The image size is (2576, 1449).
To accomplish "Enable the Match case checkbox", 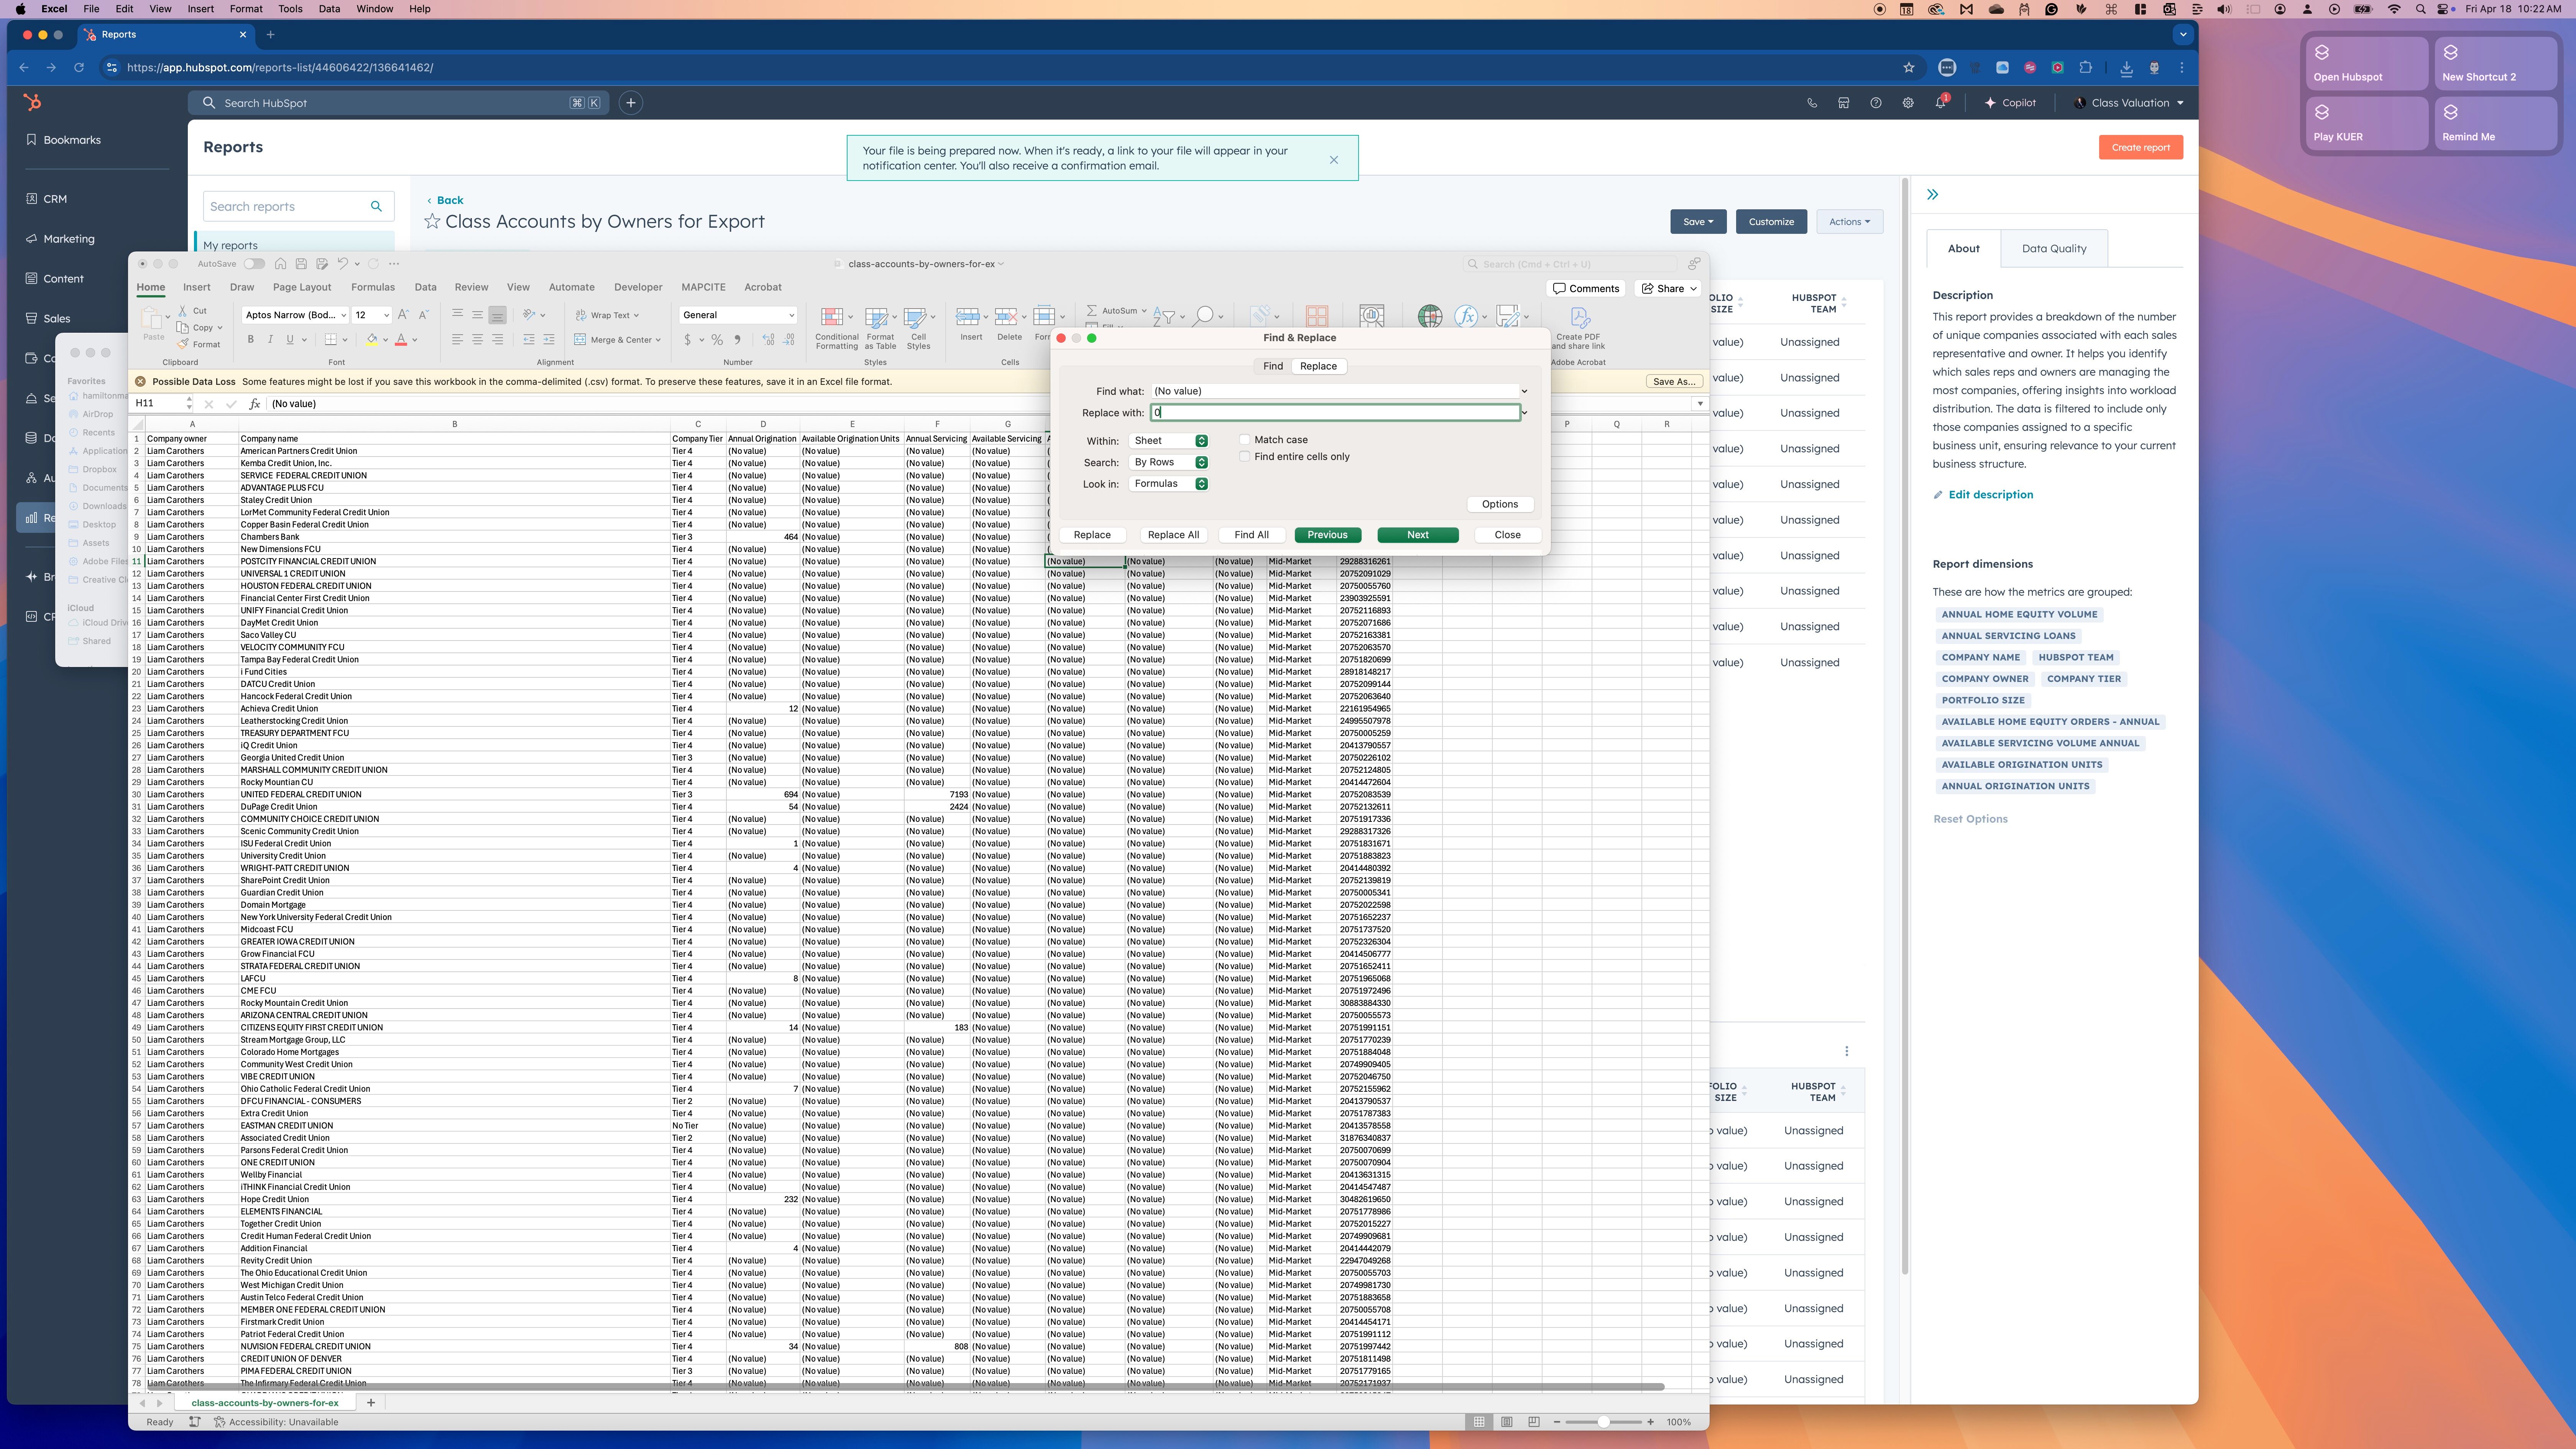I will coord(1245,440).
